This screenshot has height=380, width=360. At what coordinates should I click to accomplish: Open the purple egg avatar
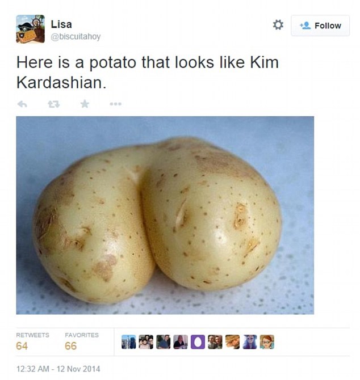tap(198, 342)
